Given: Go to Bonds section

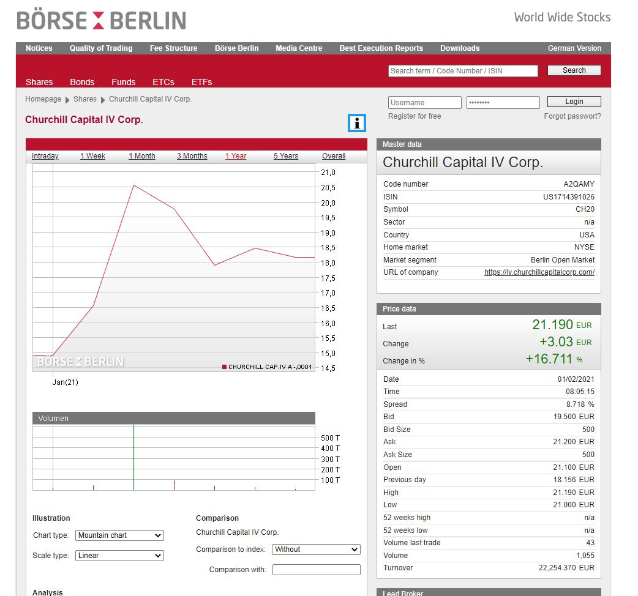Looking at the screenshot, I should (82, 82).
